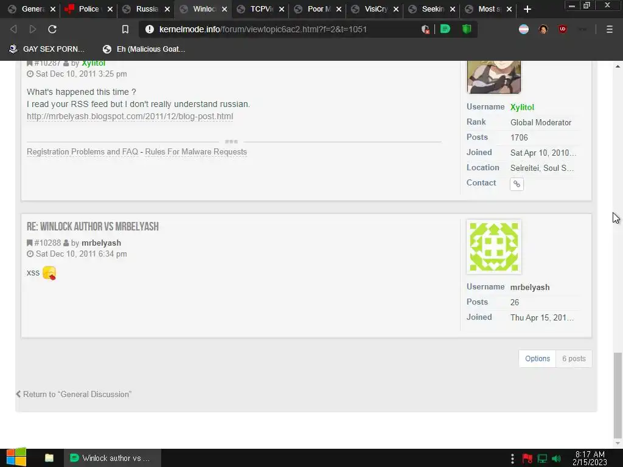Open the green reader mode icon
The height and width of the screenshot is (467, 623).
point(445,29)
